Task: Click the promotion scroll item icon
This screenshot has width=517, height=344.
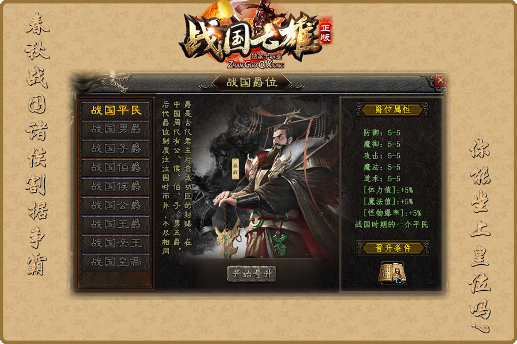Action: [x=392, y=272]
